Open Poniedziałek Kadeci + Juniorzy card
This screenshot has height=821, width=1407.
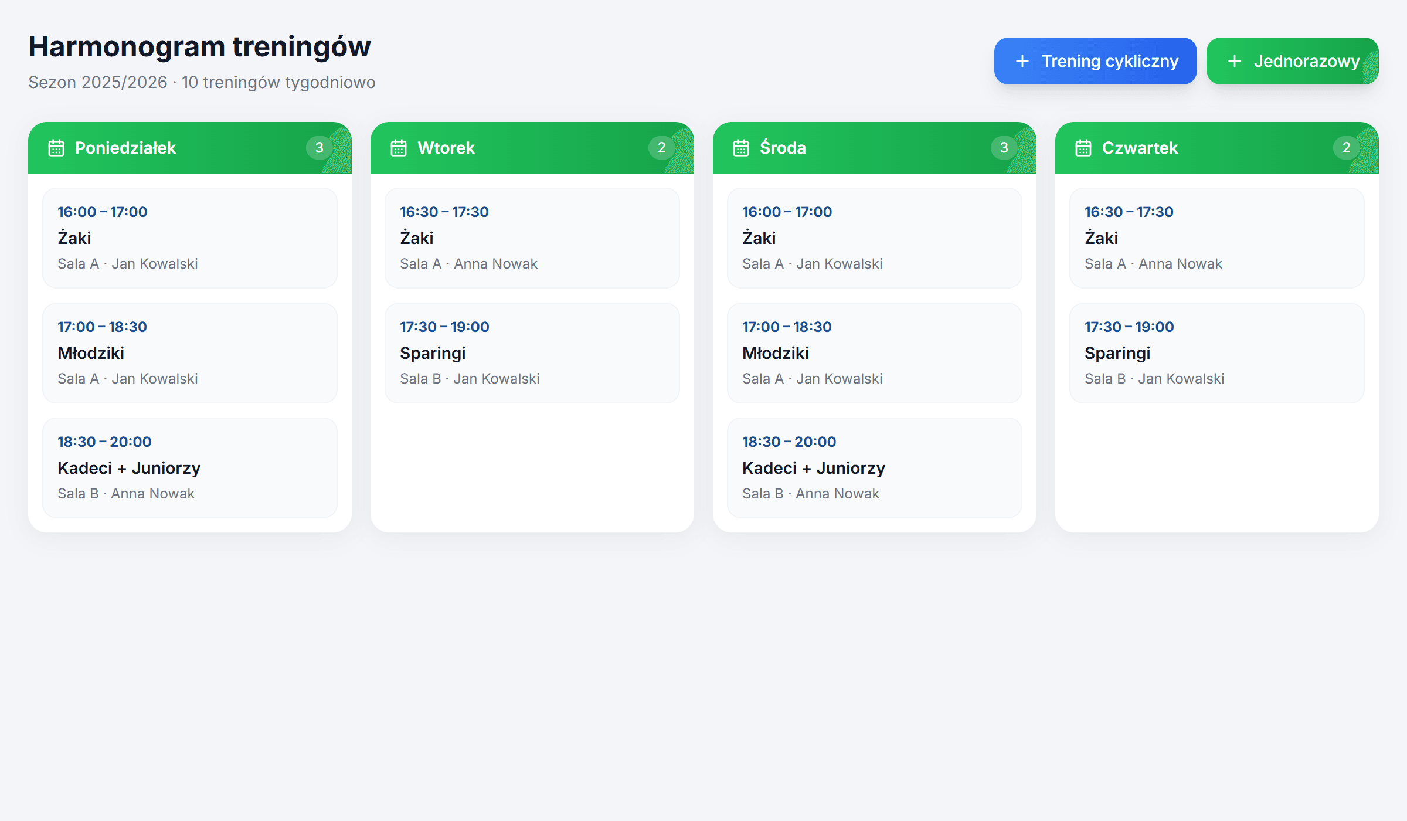click(x=190, y=468)
